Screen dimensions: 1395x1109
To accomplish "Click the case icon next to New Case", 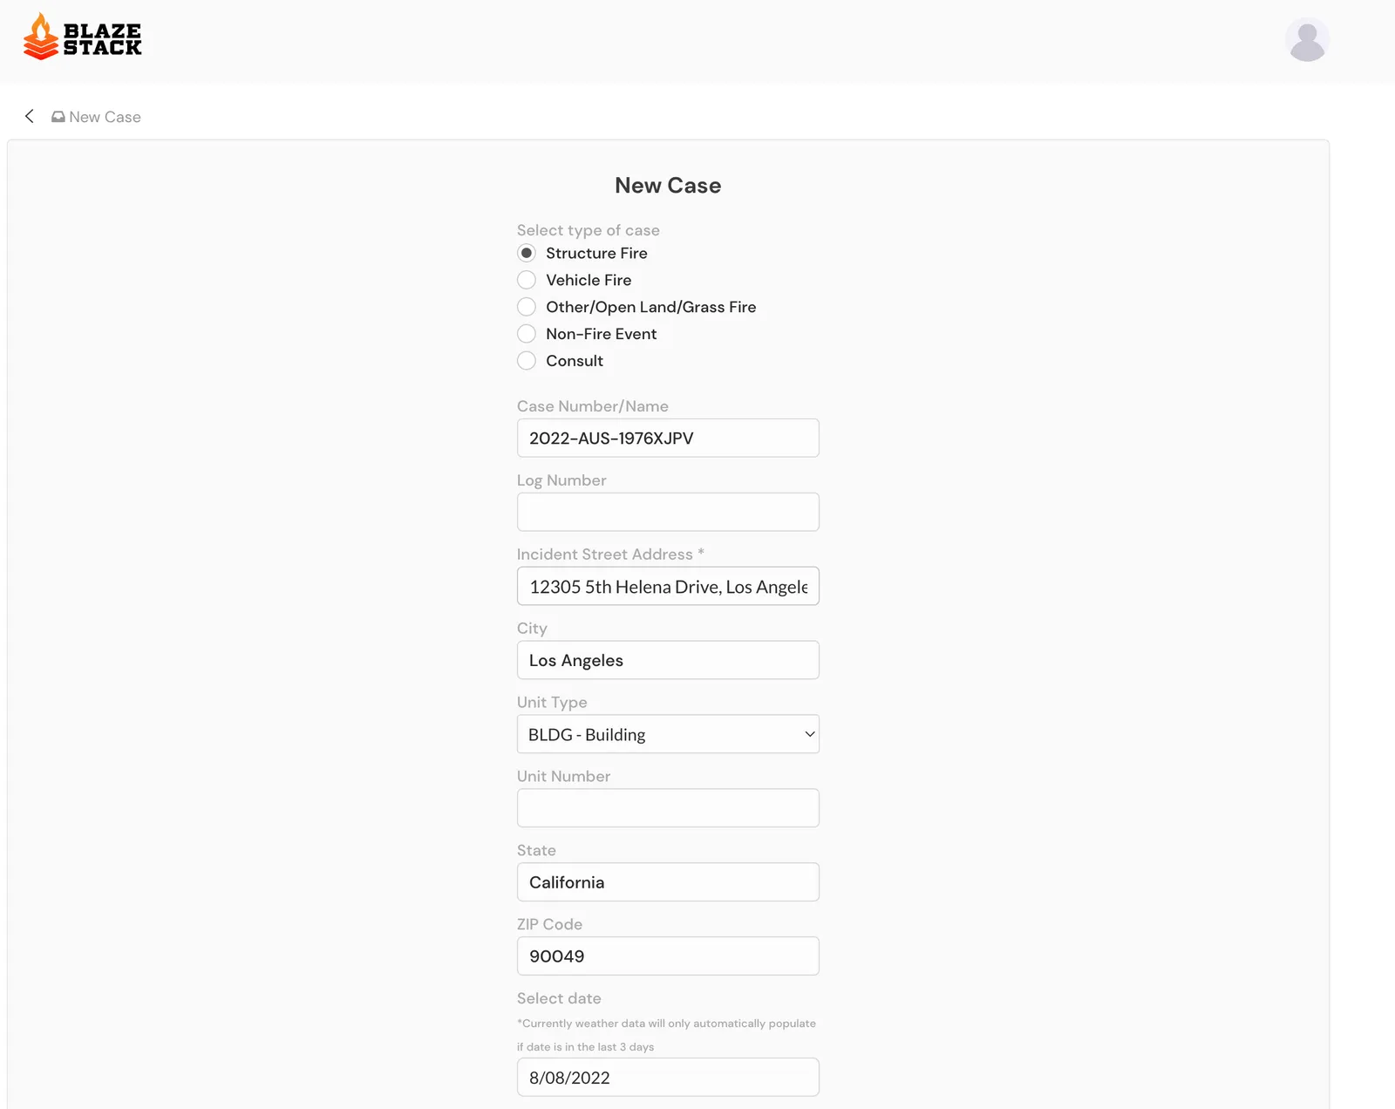I will (x=58, y=115).
